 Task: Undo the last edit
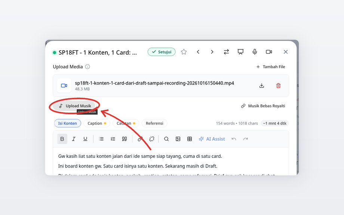pos(234,139)
